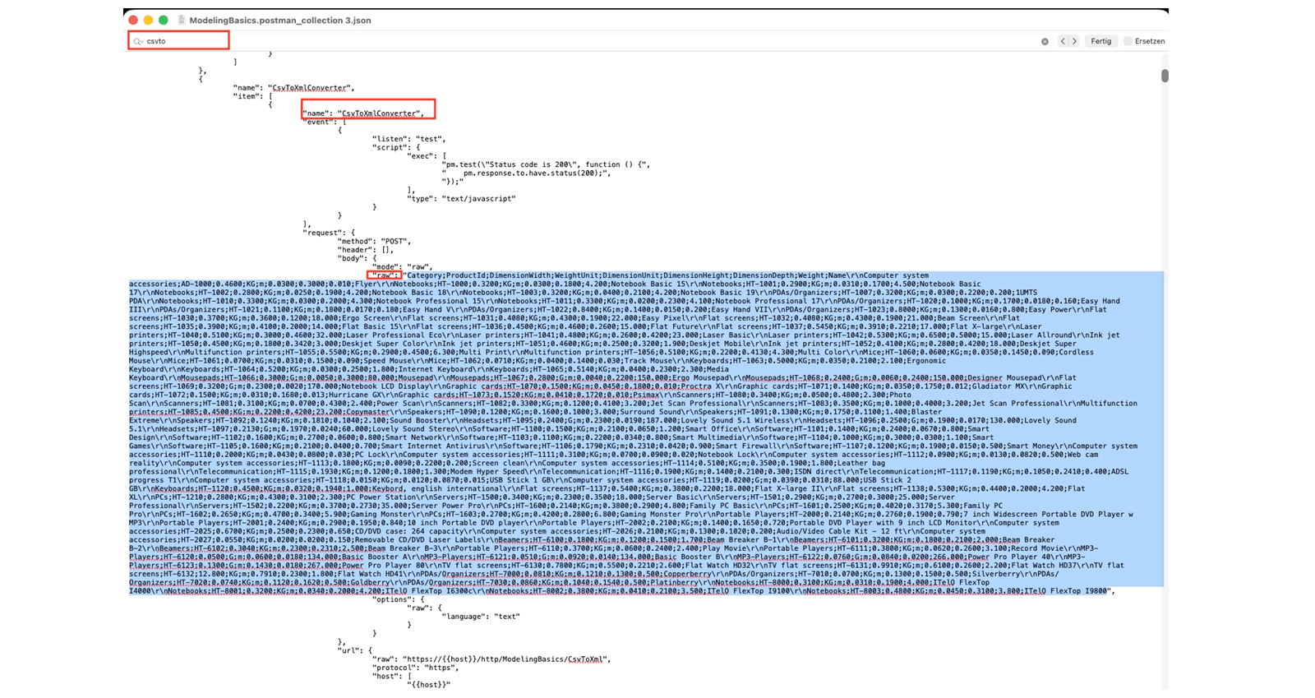Click the boxed "raw": key before Category

384,275
